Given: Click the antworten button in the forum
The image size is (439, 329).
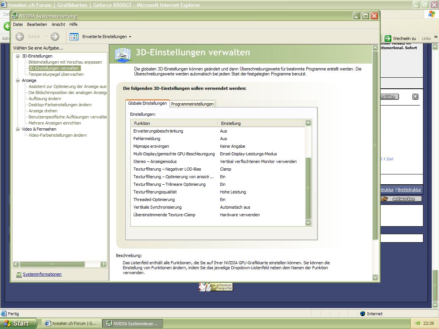Looking at the screenshot, I should (x=401, y=199).
